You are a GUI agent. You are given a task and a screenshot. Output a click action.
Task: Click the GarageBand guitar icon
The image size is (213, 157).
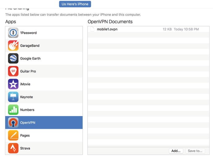[x=13, y=45]
